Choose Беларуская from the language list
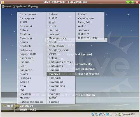This screenshot has height=117, width=140. [x=28, y=14]
